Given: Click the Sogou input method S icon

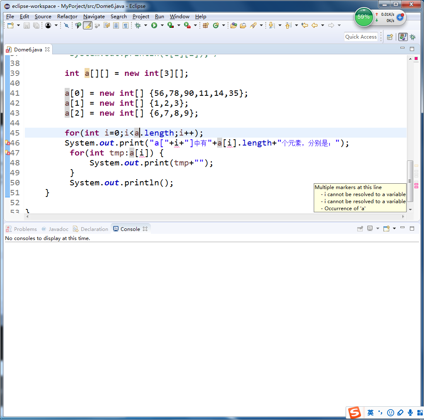Looking at the screenshot, I should click(354, 413).
